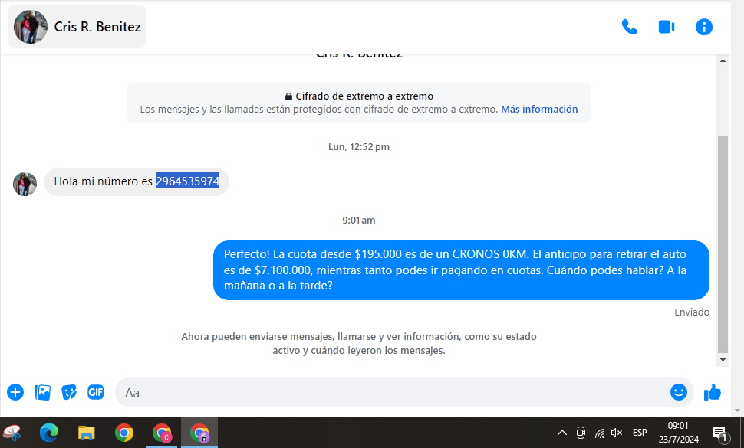Open Google Chrome from taskbar
This screenshot has height=448, width=744.
coord(123,433)
